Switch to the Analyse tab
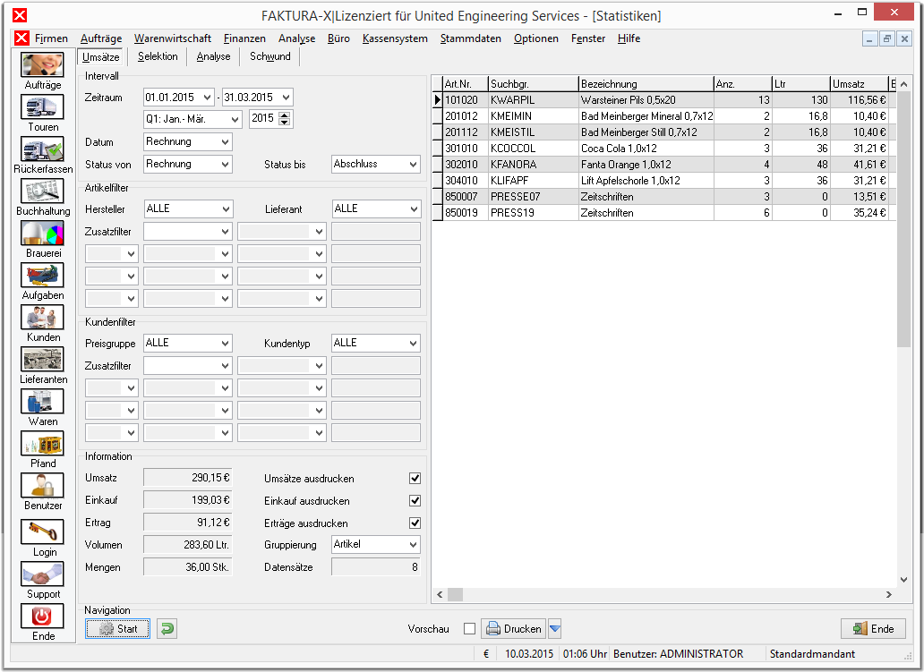Image resolution: width=924 pixels, height=672 pixels. coord(213,56)
